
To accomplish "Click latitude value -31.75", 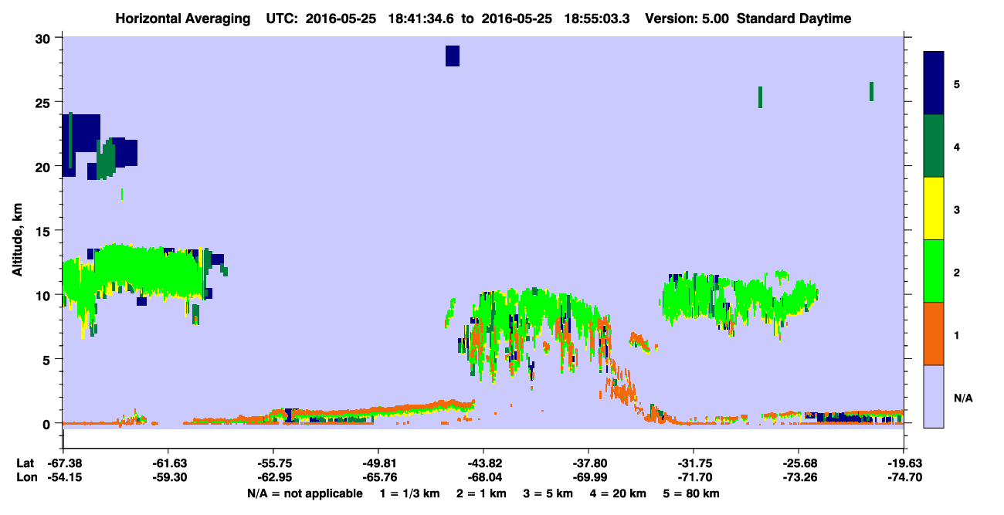I will pos(694,463).
